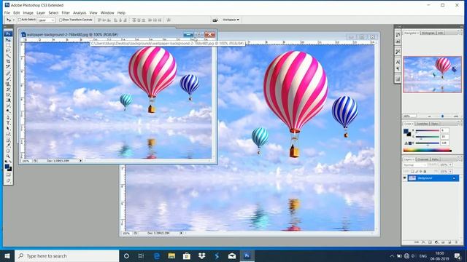This screenshot has width=467, height=262.
Task: Change the screen mode button in toolbox
Action: 8,180
